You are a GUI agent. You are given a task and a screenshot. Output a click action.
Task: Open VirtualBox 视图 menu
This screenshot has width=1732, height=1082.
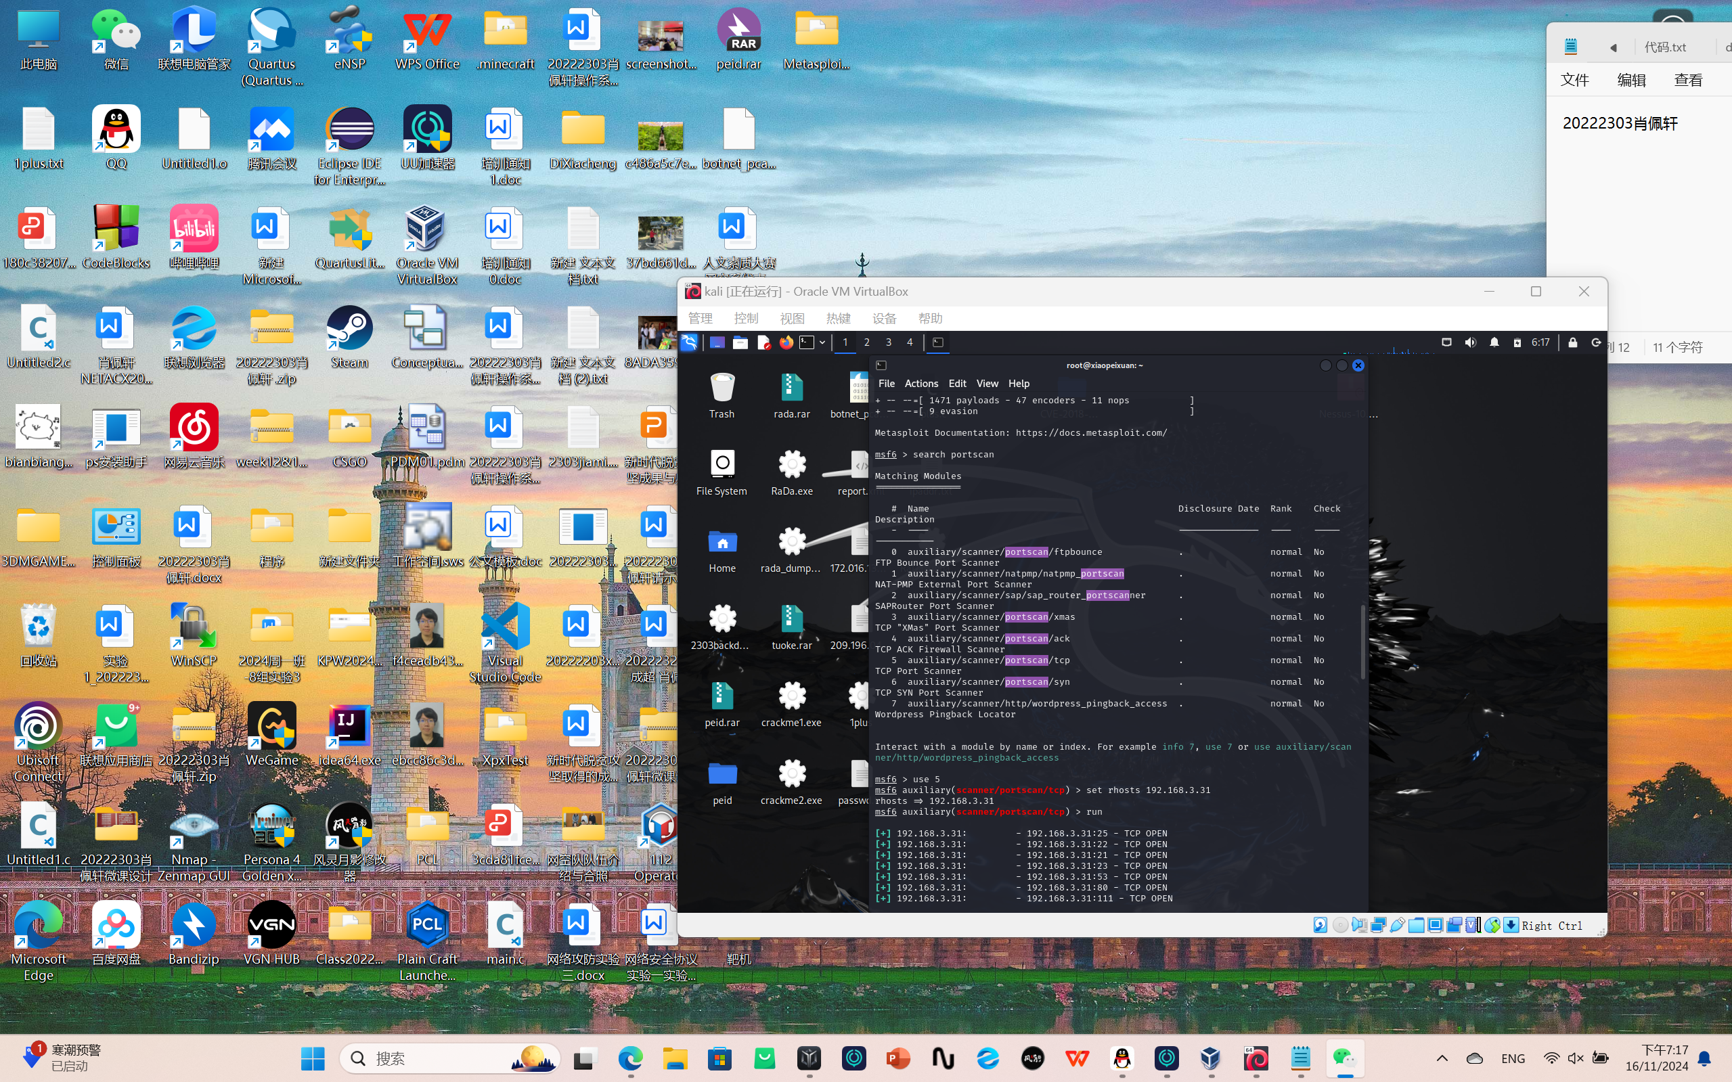coord(792,319)
